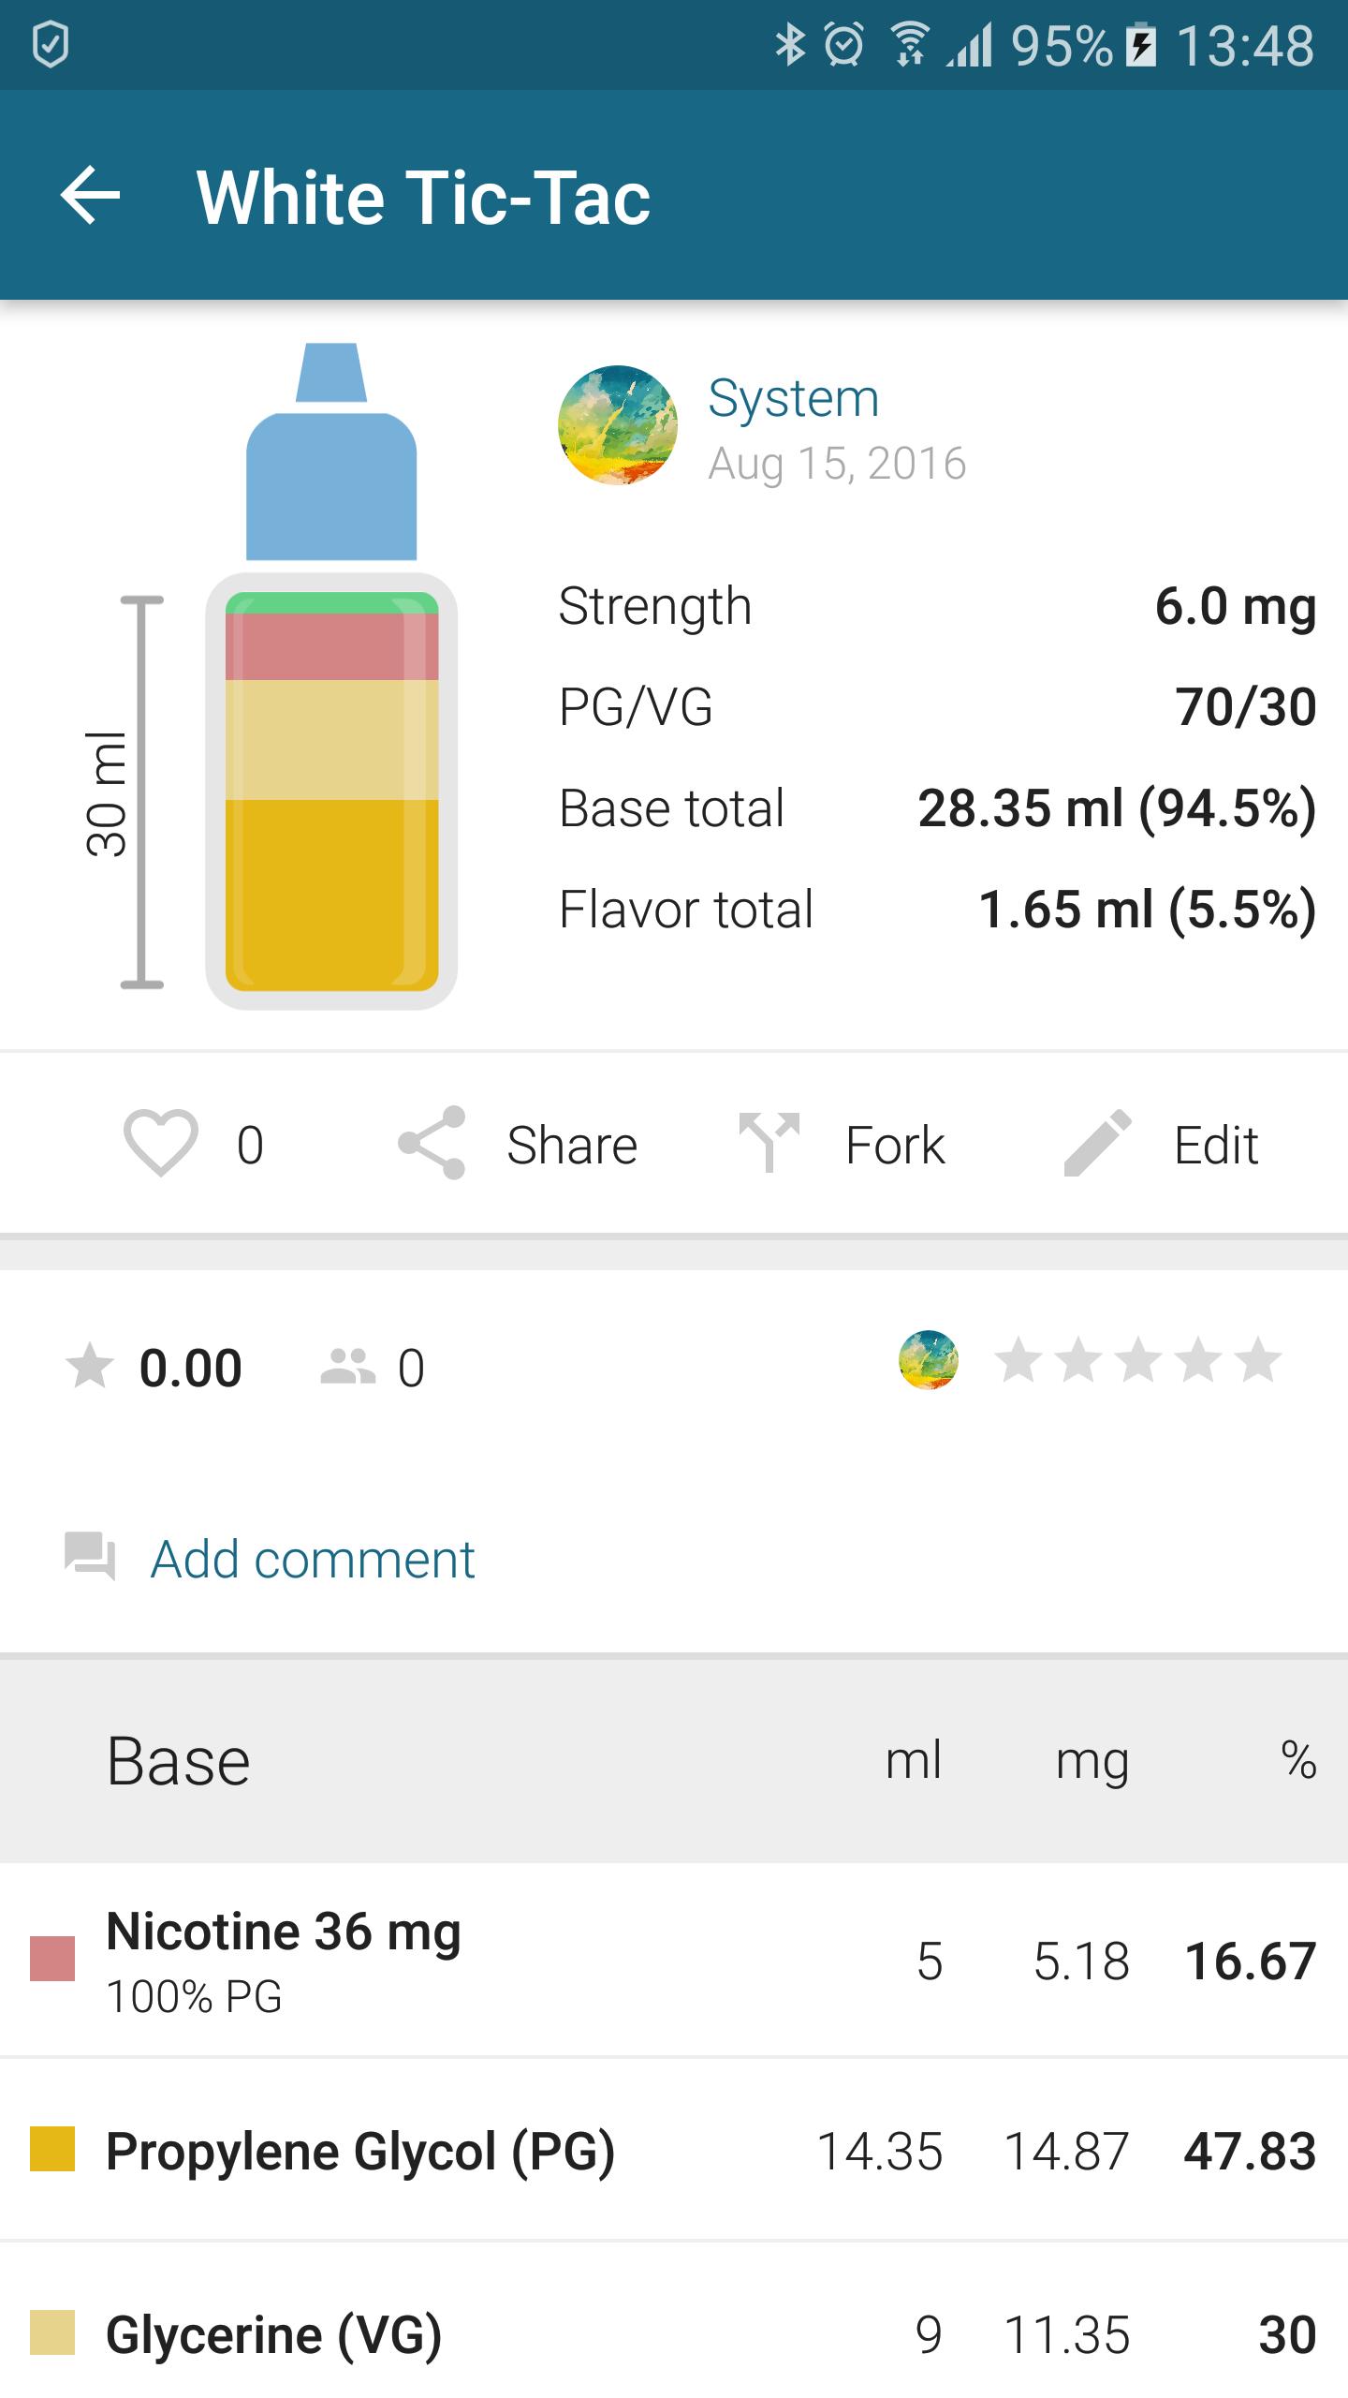Open the System author avatar

618,425
